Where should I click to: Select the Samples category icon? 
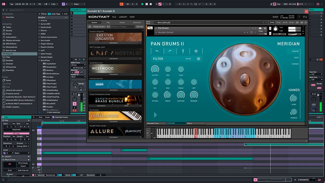pyautogui.click(x=4, y=60)
